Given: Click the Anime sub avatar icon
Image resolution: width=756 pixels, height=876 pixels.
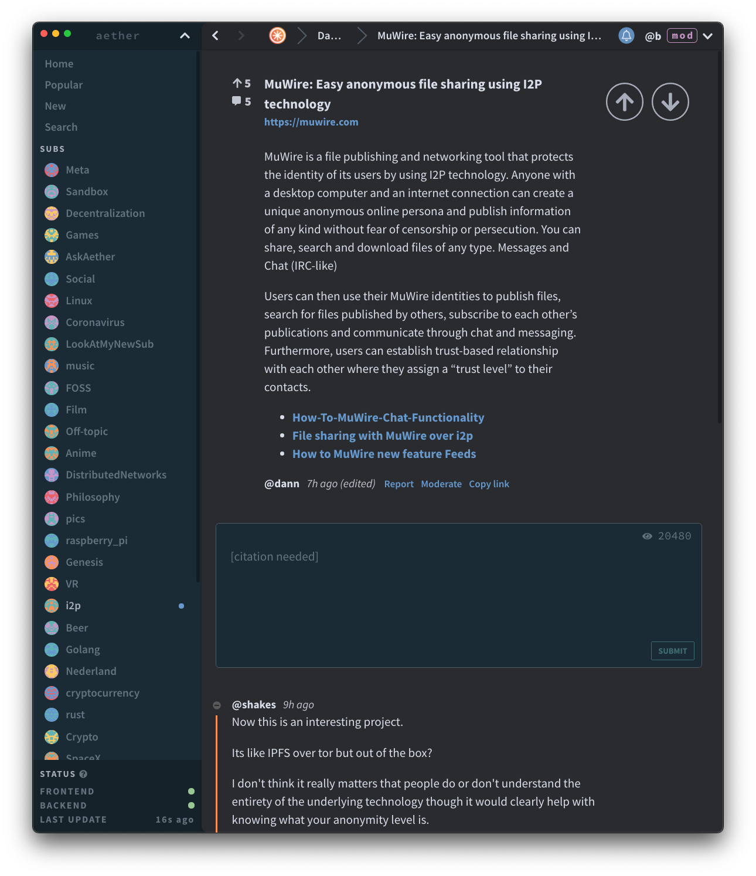Looking at the screenshot, I should point(52,453).
